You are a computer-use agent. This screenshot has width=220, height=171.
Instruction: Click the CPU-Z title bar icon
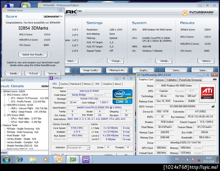coord(51,78)
